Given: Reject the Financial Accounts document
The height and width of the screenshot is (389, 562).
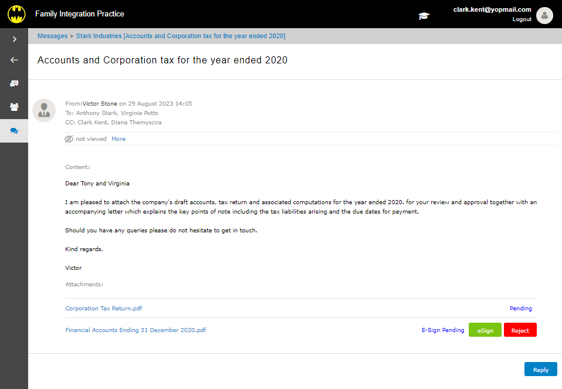Looking at the screenshot, I should [520, 330].
